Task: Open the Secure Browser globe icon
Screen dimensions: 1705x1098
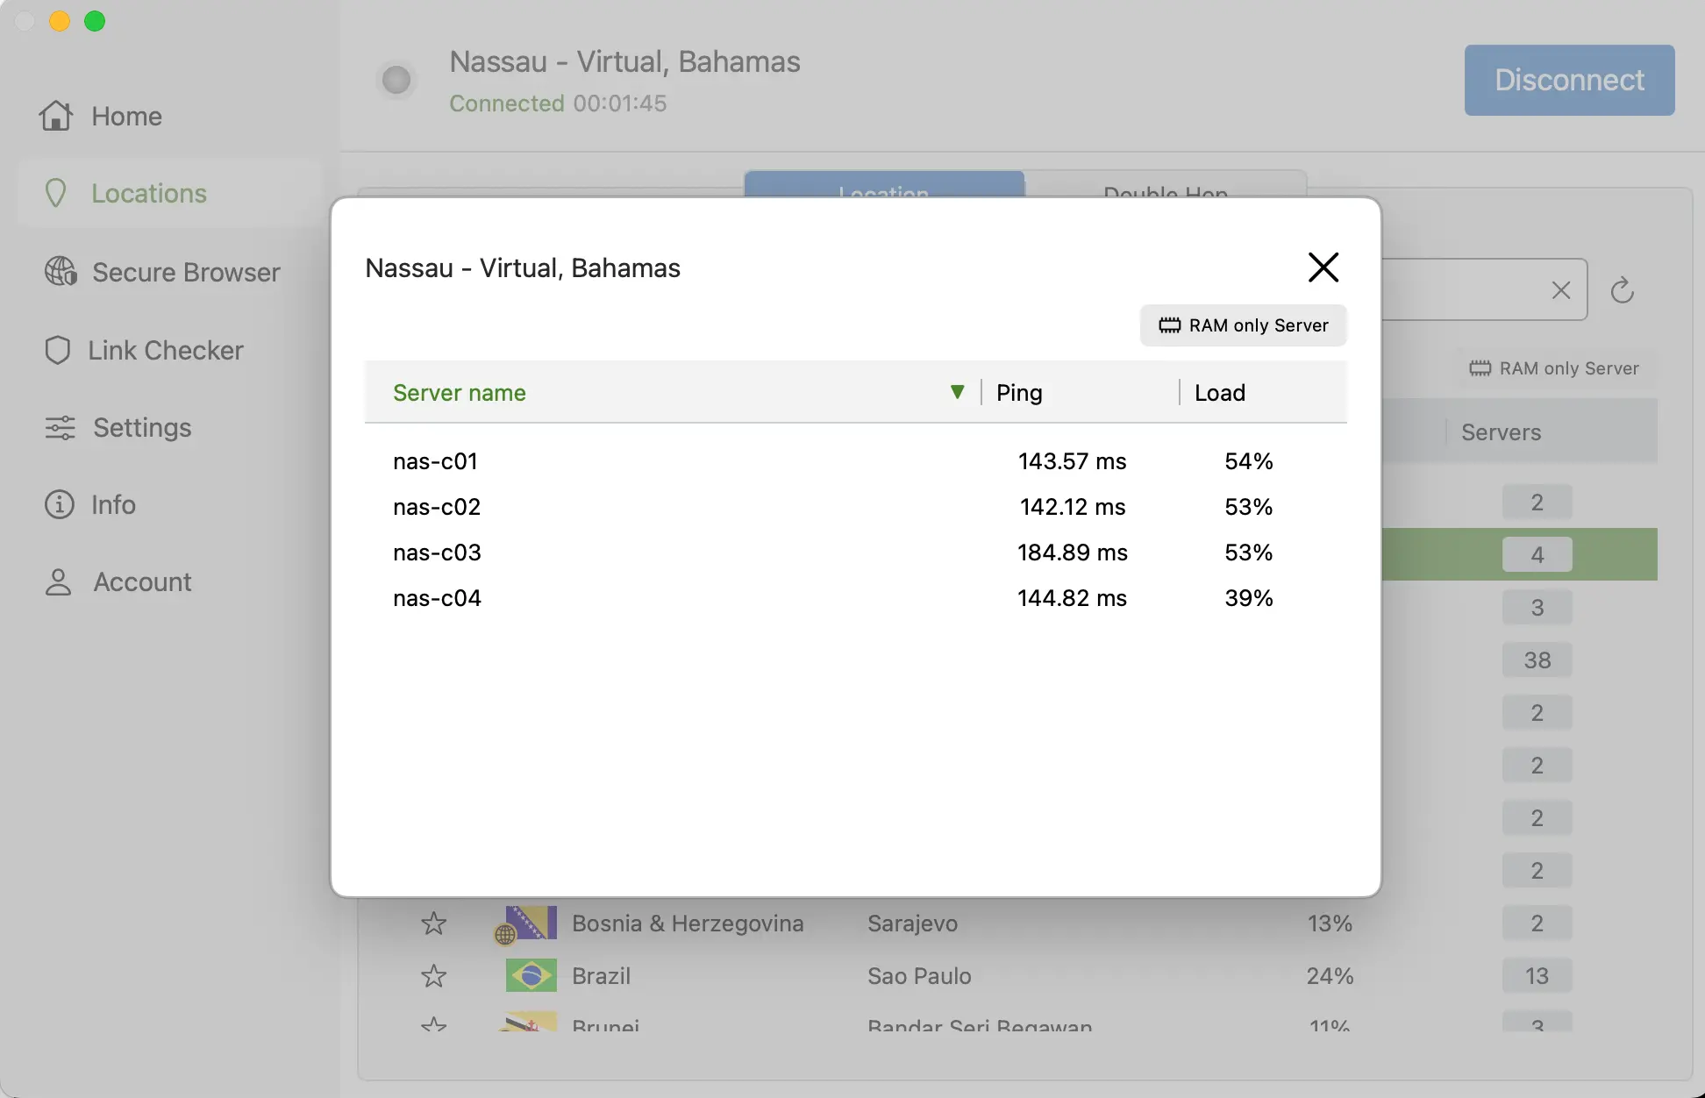Action: click(x=58, y=272)
